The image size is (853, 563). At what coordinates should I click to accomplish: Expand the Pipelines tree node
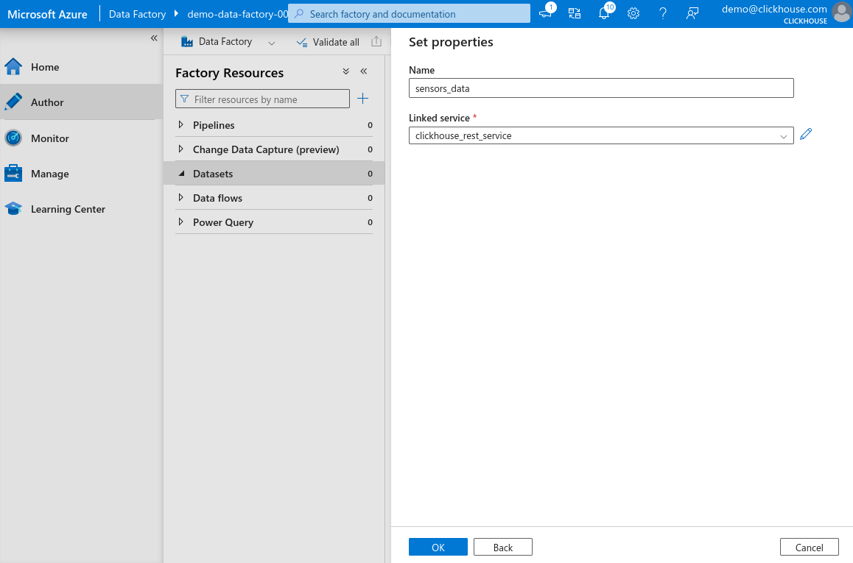[x=181, y=125]
